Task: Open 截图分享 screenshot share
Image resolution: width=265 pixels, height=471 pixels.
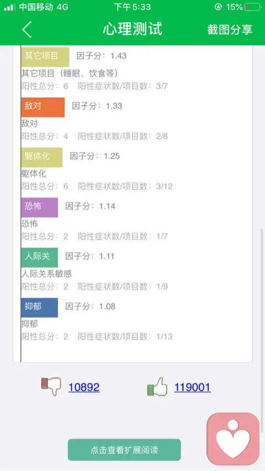Action: coord(230,30)
